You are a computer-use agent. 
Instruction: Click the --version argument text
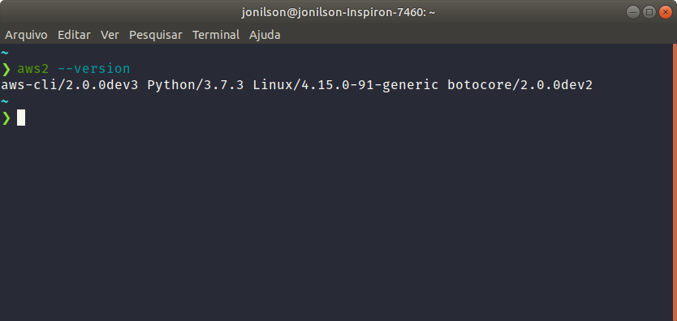[x=93, y=69]
